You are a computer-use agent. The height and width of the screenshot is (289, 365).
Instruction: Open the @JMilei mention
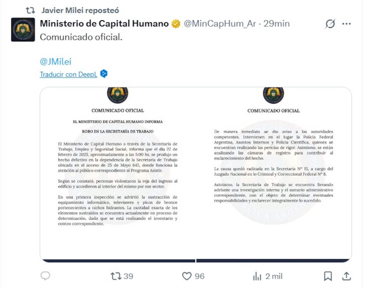tap(56, 61)
